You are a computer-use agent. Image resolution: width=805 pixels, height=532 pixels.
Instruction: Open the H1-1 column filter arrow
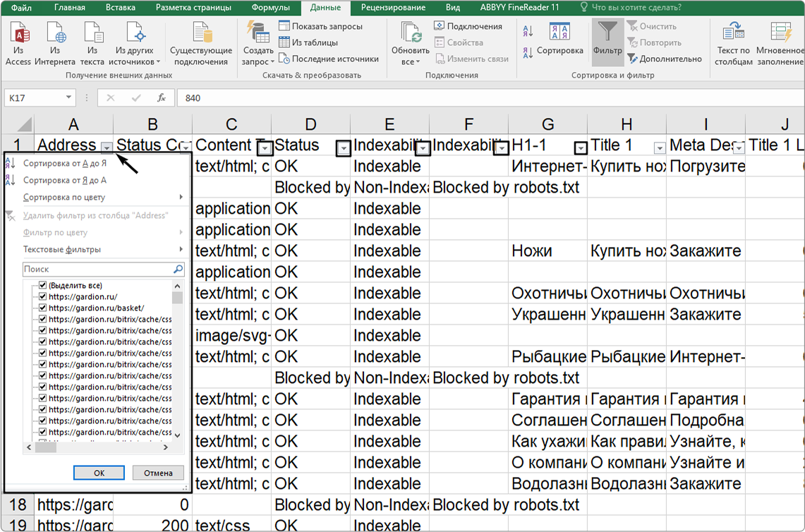[581, 148]
